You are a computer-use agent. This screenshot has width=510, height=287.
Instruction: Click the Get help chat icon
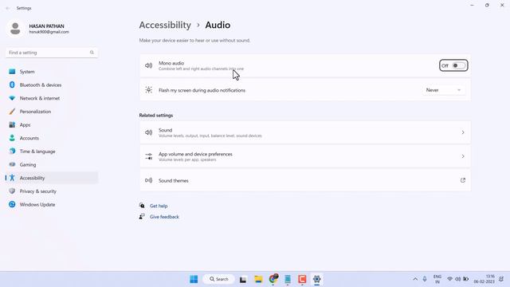coord(142,206)
